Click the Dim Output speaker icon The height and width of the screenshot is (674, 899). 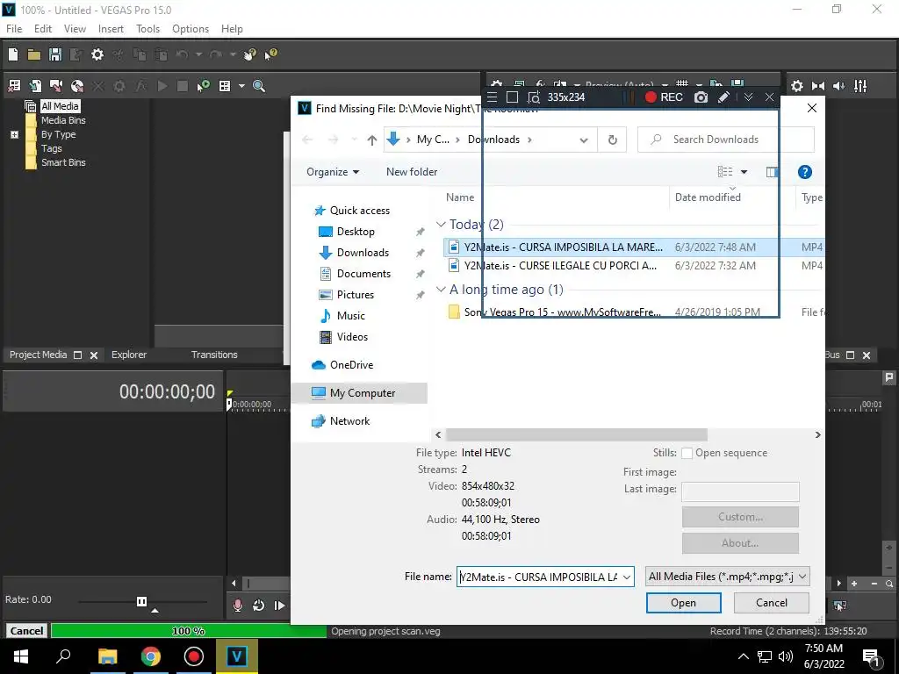[x=838, y=86]
